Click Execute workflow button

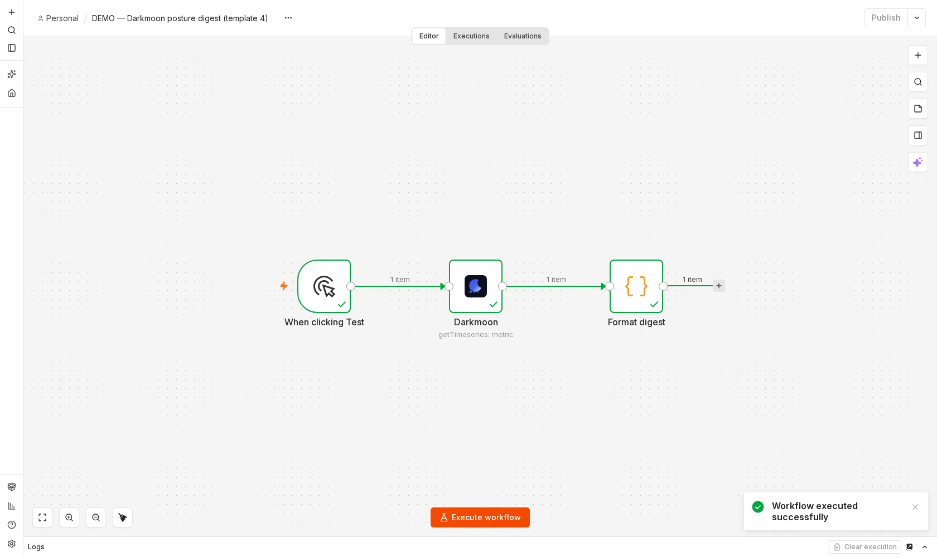coord(480,517)
